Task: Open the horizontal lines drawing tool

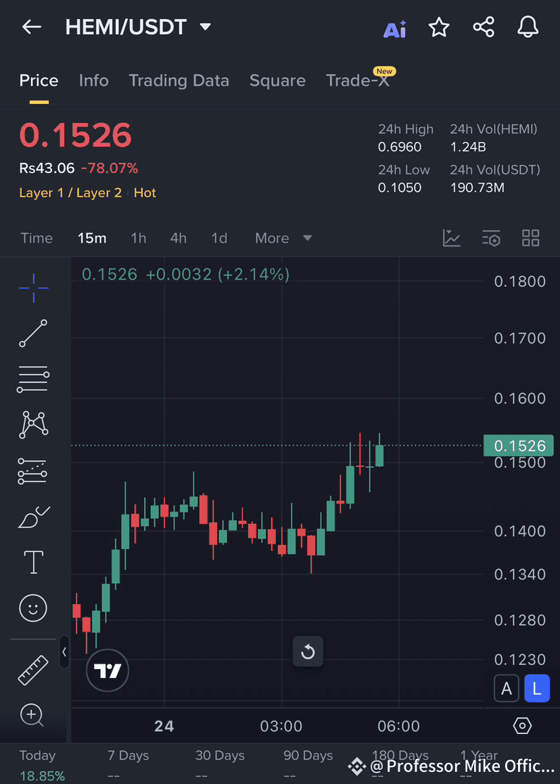Action: point(32,378)
